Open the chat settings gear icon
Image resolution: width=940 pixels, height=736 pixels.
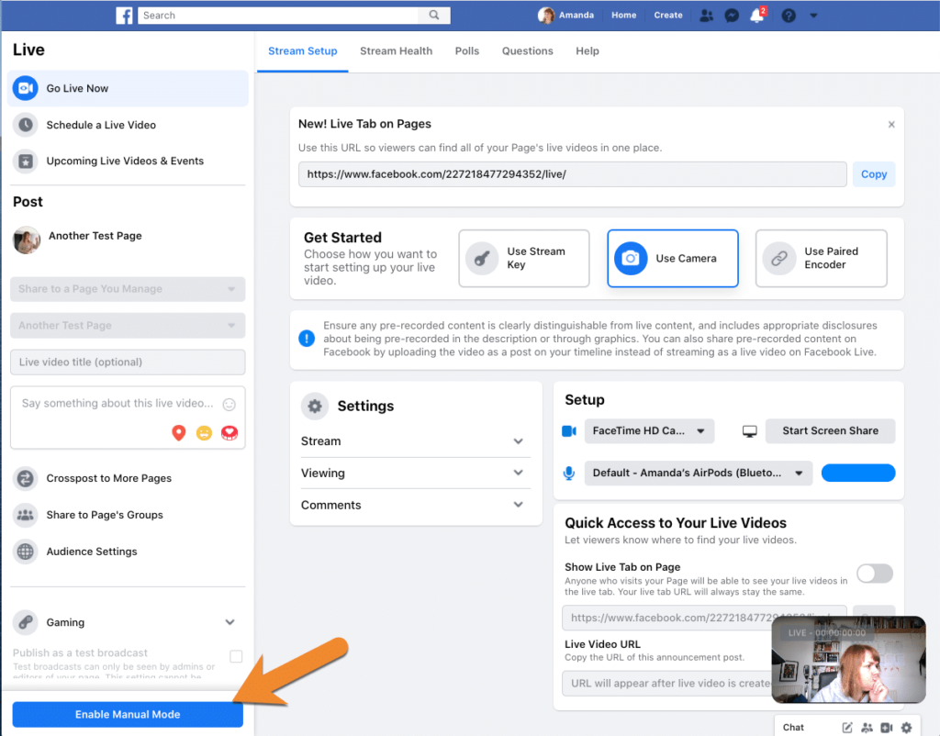[x=906, y=727]
